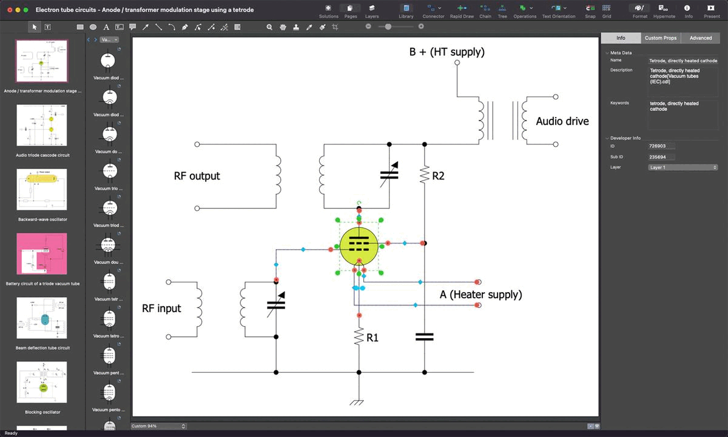
Task: Select the Rectangle shape tool
Action: point(80,27)
